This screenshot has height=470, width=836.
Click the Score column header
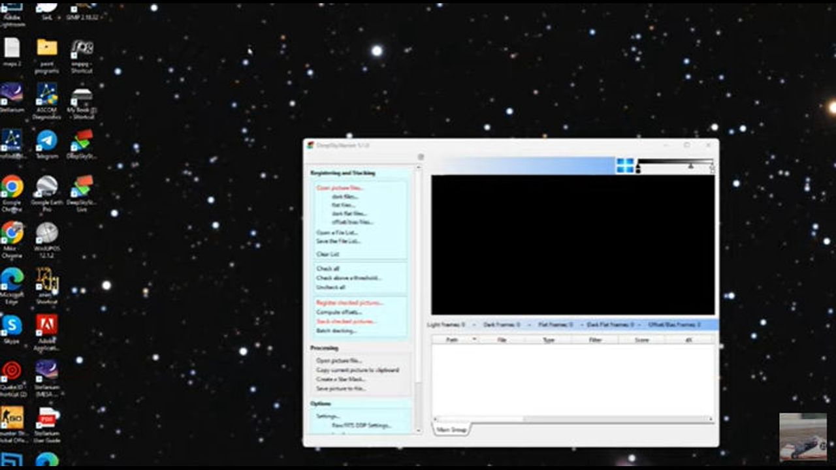[x=641, y=340]
